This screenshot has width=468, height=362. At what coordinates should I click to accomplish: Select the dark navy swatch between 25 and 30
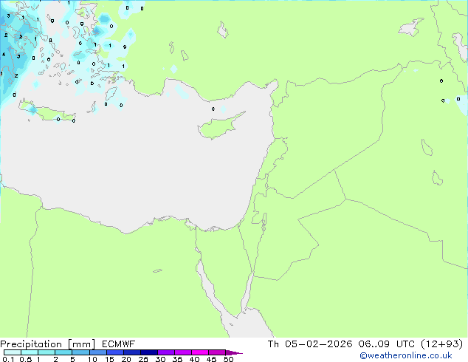pyautogui.click(x=148, y=352)
